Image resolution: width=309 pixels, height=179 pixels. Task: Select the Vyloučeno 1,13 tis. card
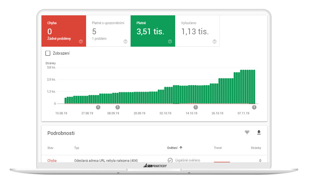pyautogui.click(x=197, y=31)
